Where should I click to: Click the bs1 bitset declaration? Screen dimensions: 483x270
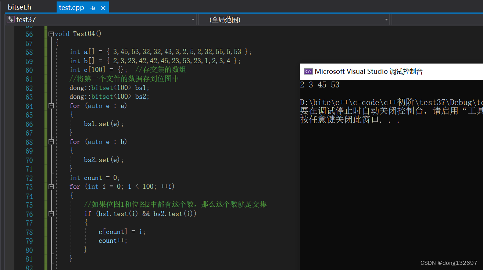click(x=110, y=88)
